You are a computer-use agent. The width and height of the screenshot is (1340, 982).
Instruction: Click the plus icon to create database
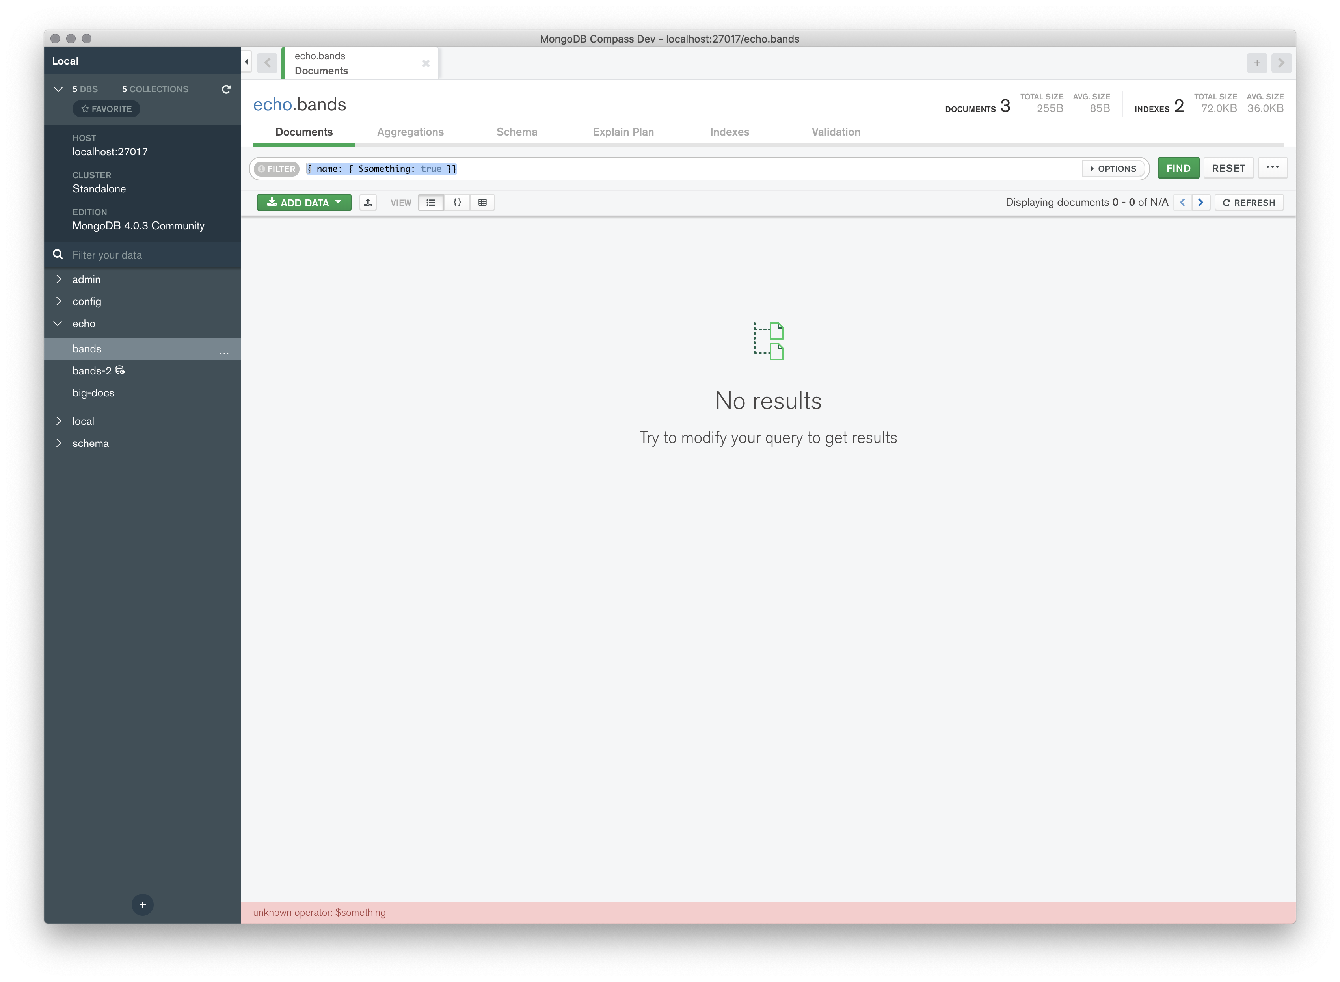coord(142,905)
